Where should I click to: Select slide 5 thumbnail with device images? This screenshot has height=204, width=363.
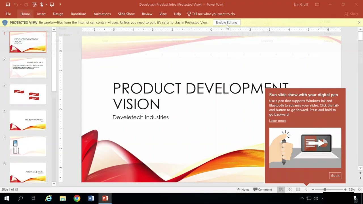coord(28,146)
